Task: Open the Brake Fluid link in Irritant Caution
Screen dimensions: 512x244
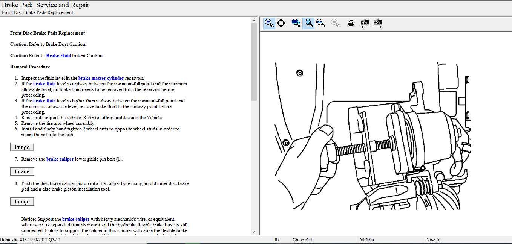Action: 58,56
